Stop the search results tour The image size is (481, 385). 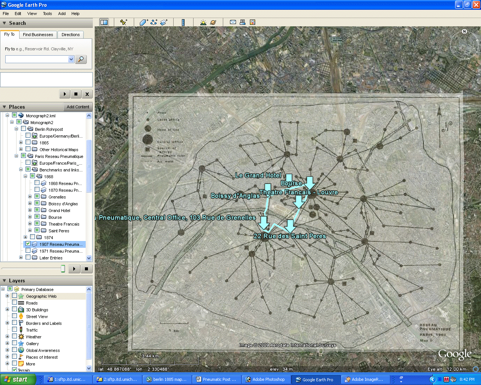(x=76, y=94)
